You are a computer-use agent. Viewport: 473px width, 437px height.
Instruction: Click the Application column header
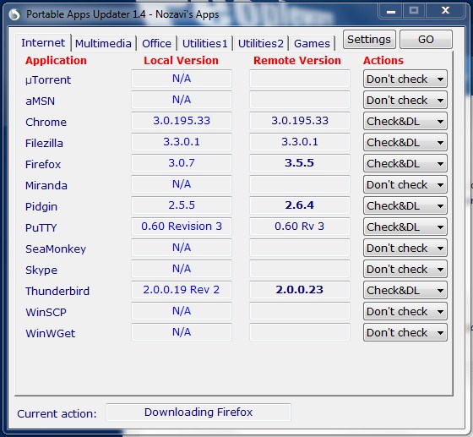[x=56, y=61]
